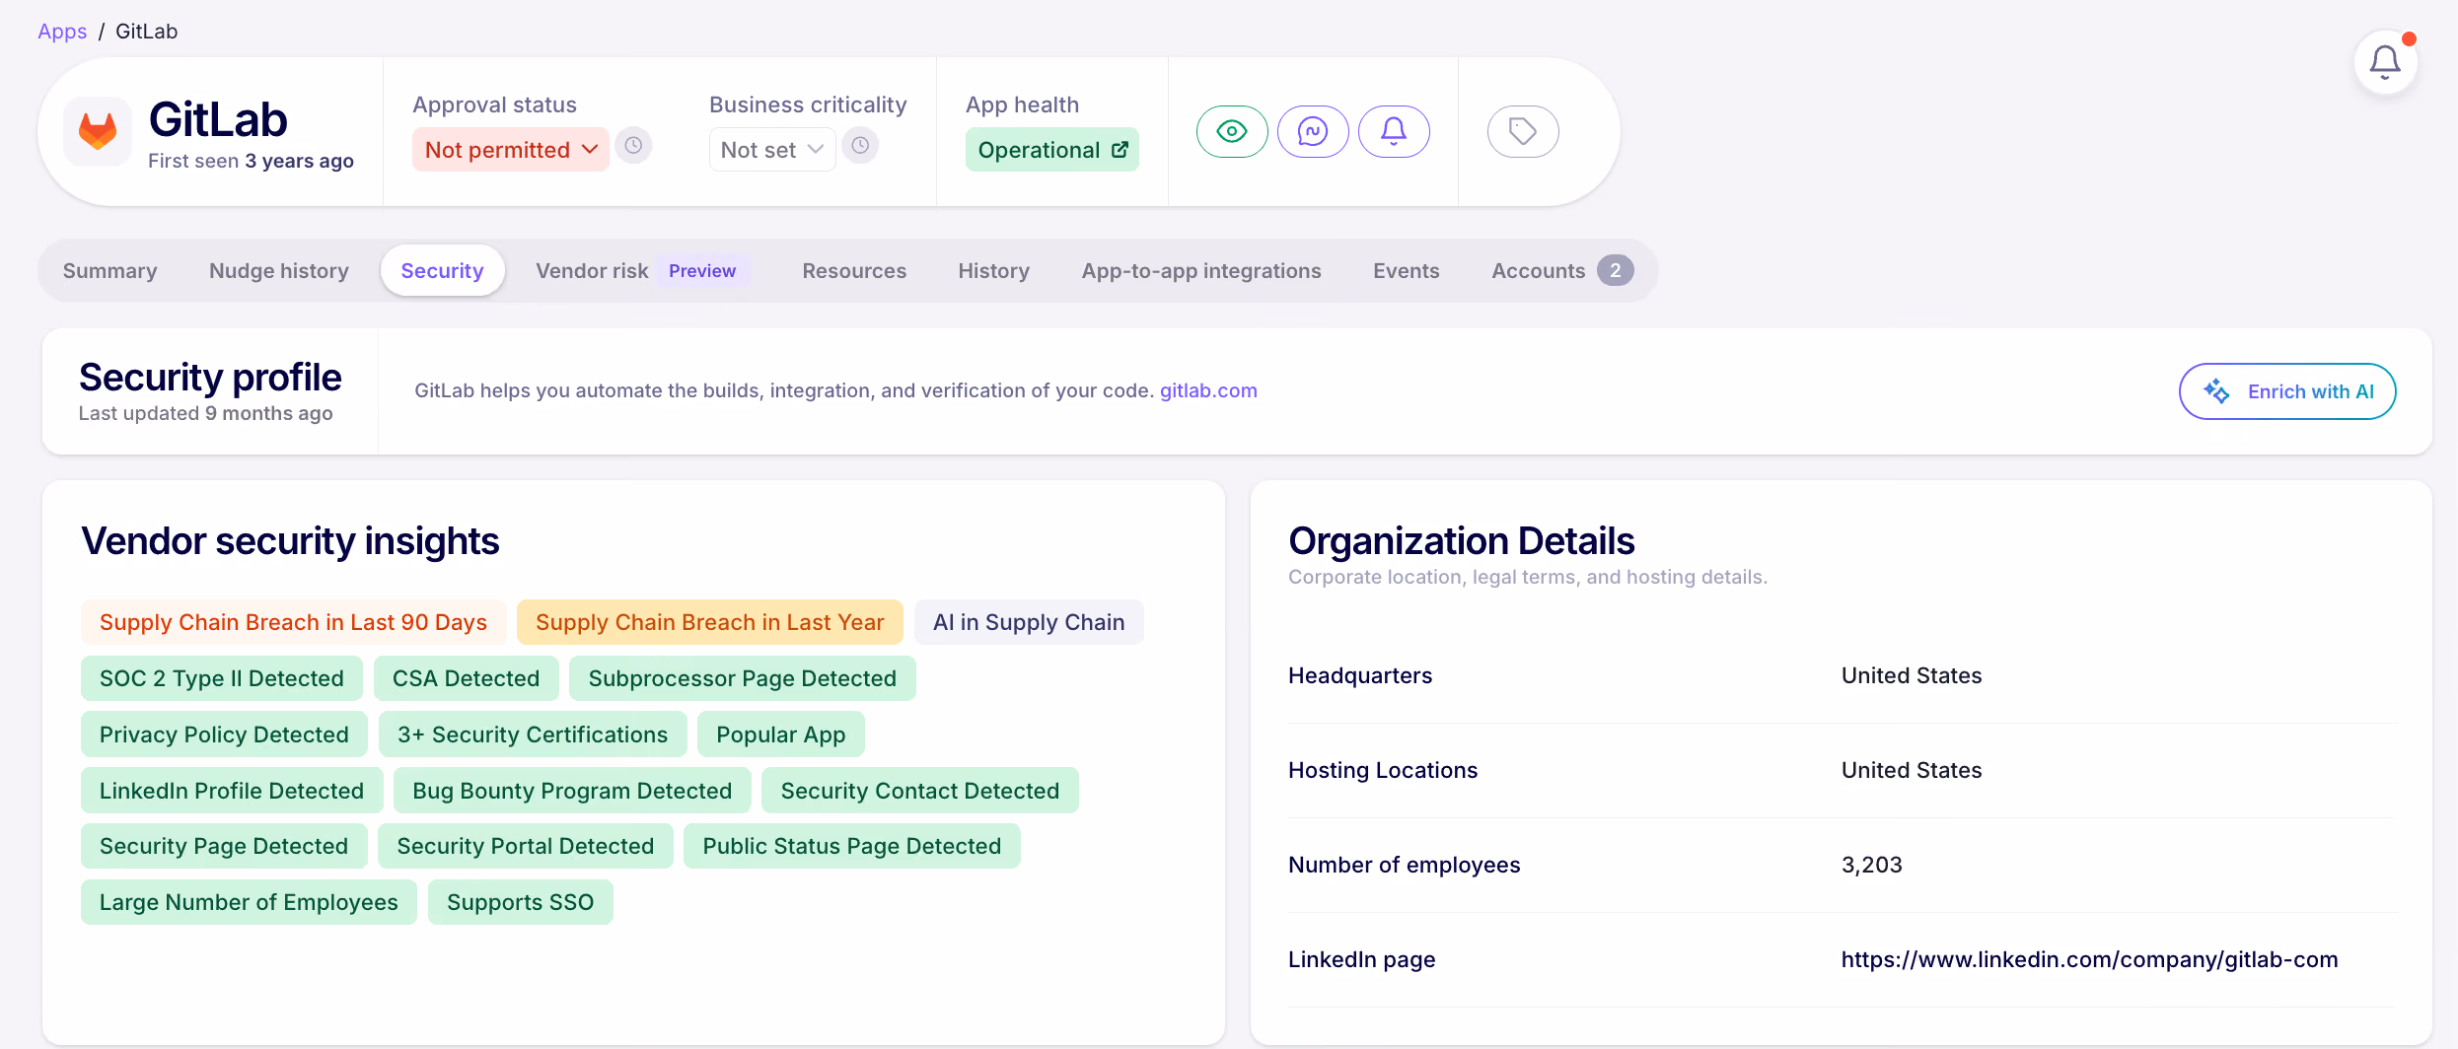Open the Accounts tab
Image resolution: width=2458 pixels, height=1049 pixels.
(1562, 271)
